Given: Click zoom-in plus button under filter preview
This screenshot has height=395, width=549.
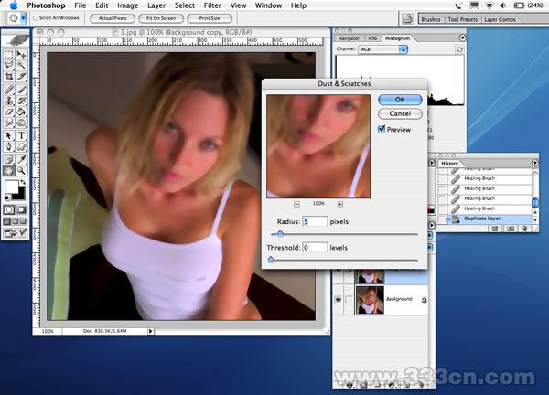Looking at the screenshot, I should [x=339, y=203].
